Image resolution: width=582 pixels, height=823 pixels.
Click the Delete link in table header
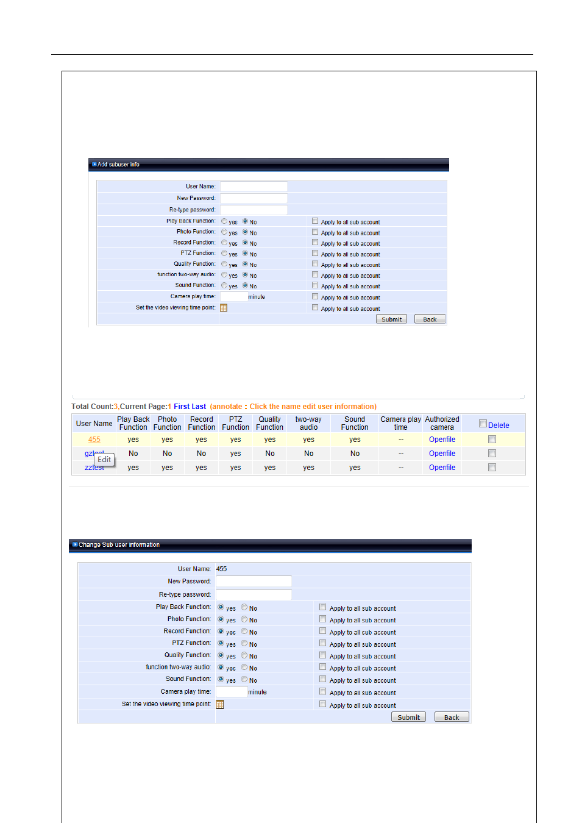[499, 426]
